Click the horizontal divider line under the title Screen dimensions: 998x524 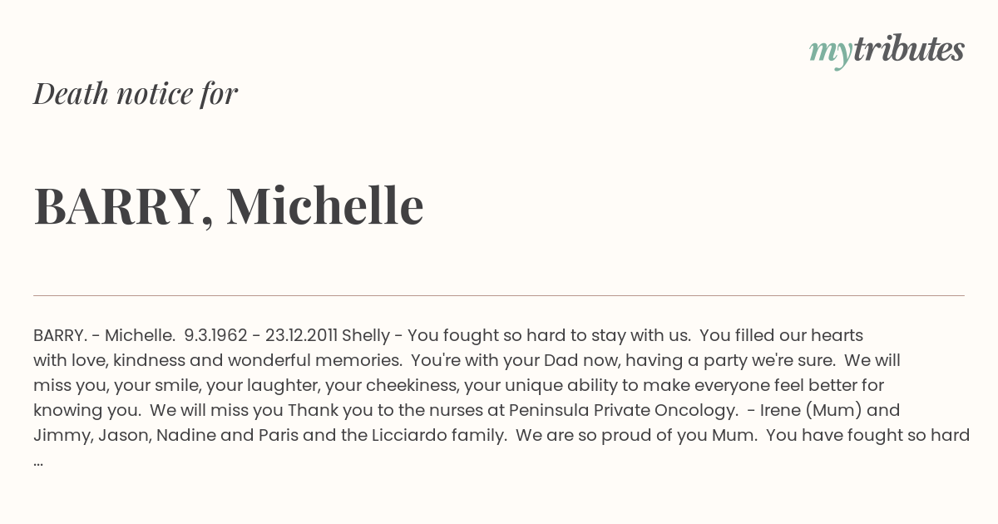click(x=499, y=295)
